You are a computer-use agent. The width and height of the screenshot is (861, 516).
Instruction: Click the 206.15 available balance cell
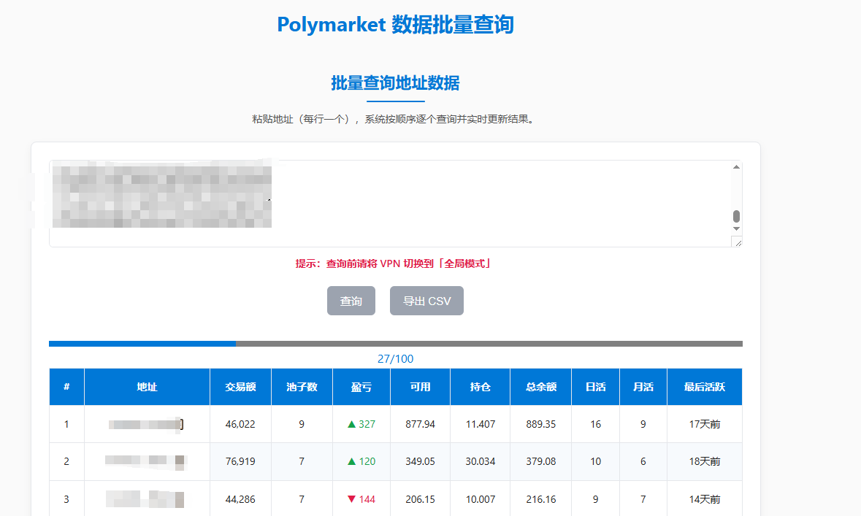[x=420, y=499]
